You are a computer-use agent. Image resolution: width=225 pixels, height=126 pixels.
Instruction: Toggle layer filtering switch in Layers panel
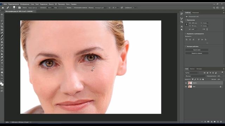point(222,72)
